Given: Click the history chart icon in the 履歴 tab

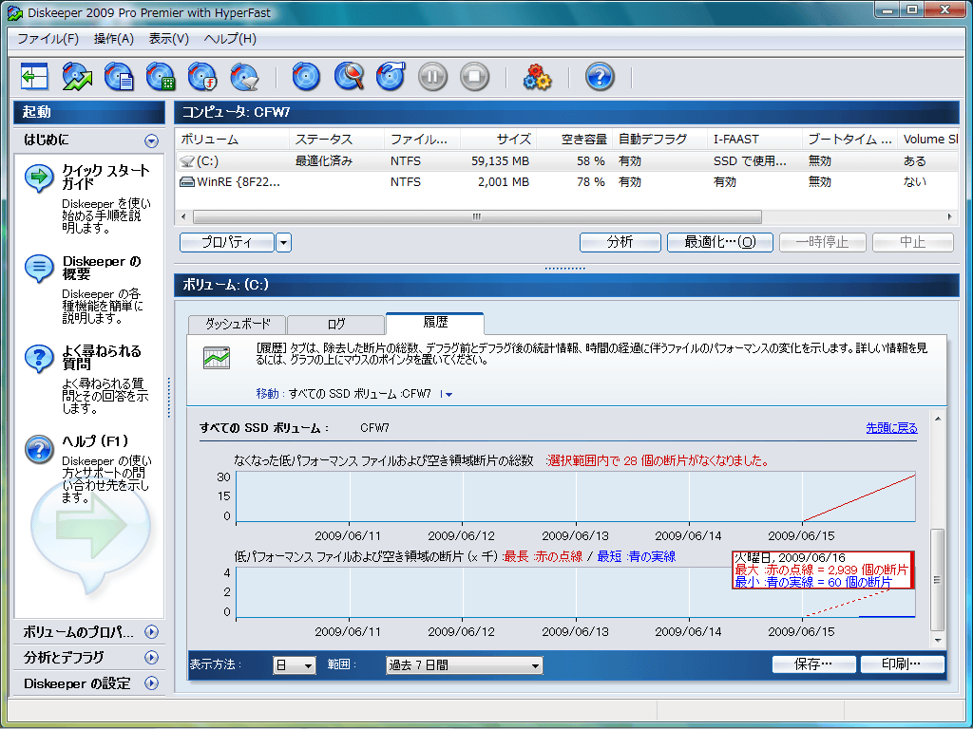Looking at the screenshot, I should tap(217, 358).
